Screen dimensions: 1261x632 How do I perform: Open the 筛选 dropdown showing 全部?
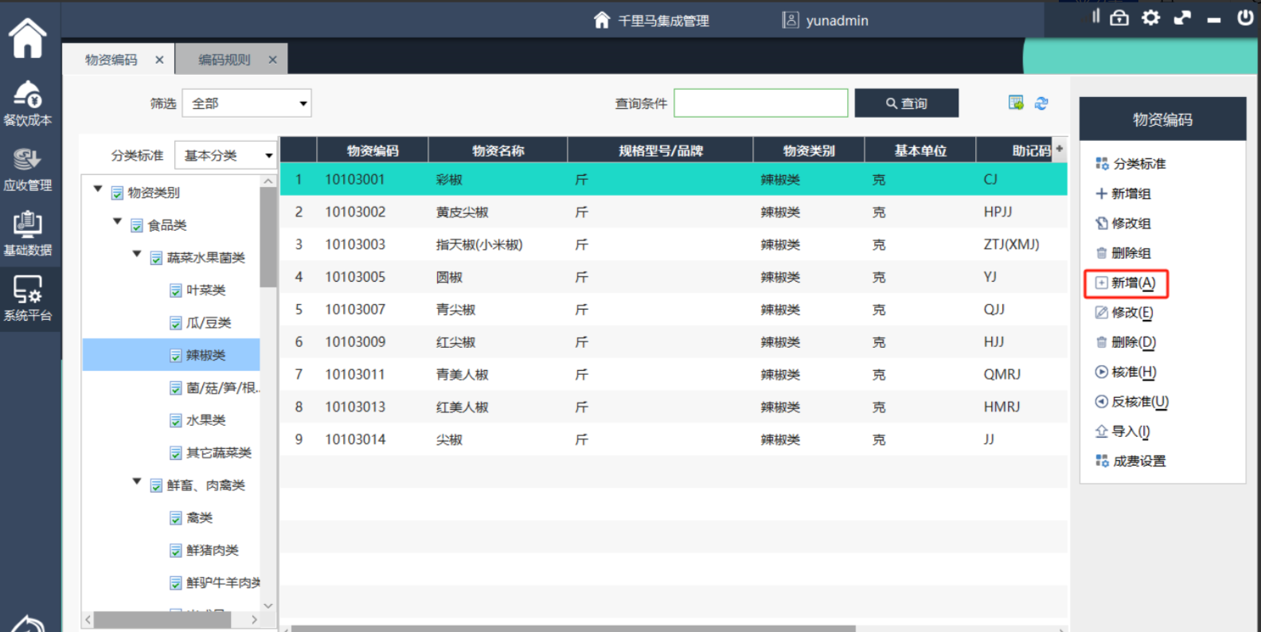click(247, 103)
